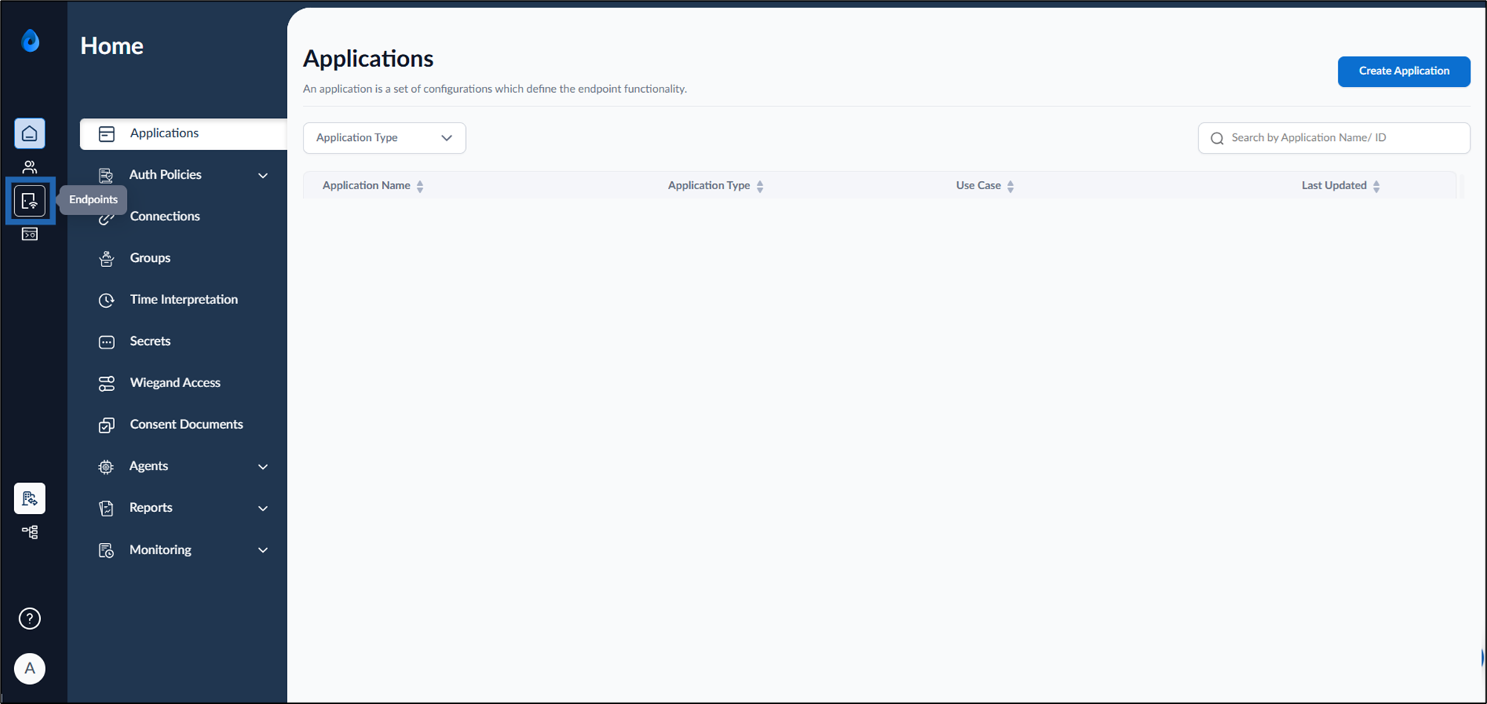The image size is (1487, 704).
Task: Click the hierarchy tree icon in left rail
Action: pos(30,532)
